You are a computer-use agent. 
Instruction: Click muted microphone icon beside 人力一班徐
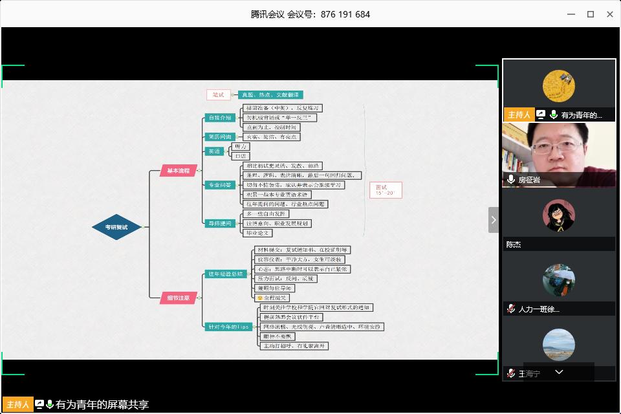(511, 309)
